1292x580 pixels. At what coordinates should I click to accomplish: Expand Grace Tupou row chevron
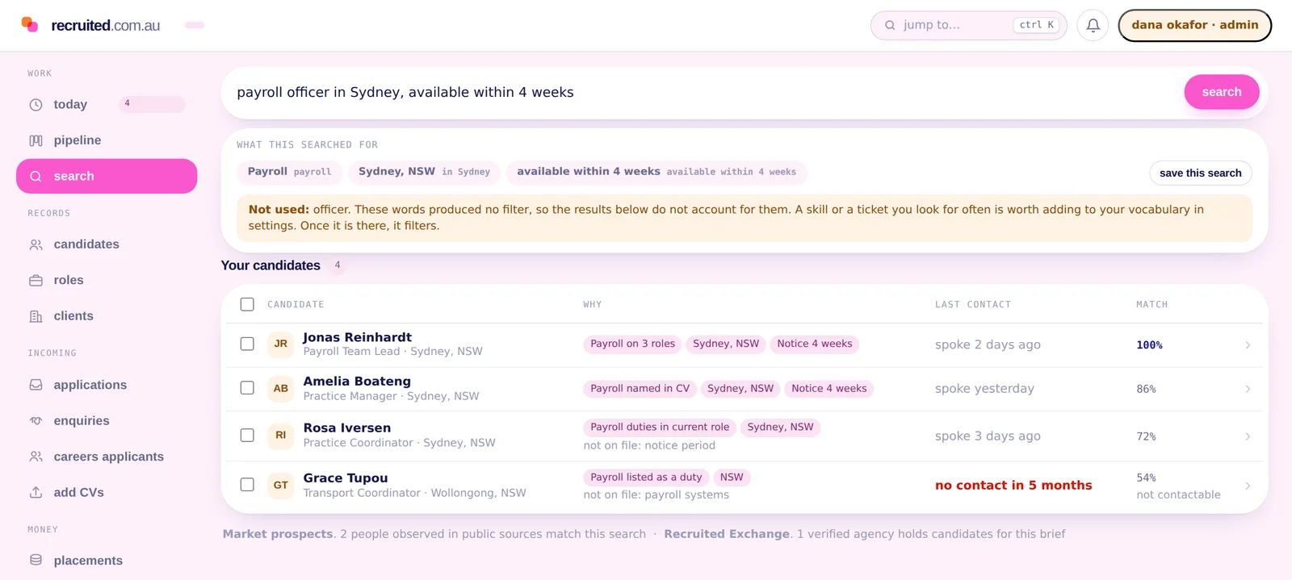point(1248,486)
